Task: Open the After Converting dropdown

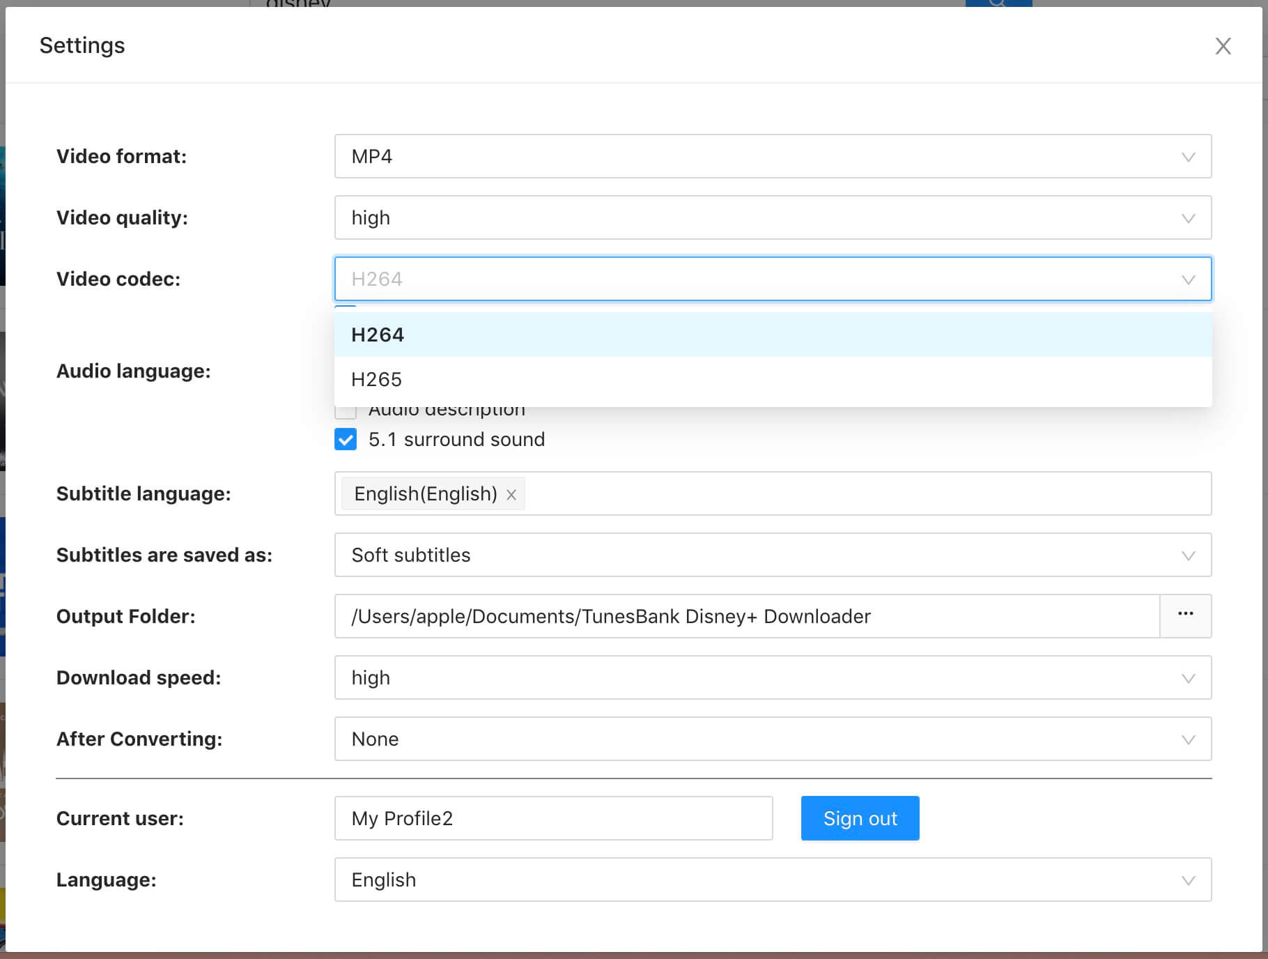Action: pos(773,739)
